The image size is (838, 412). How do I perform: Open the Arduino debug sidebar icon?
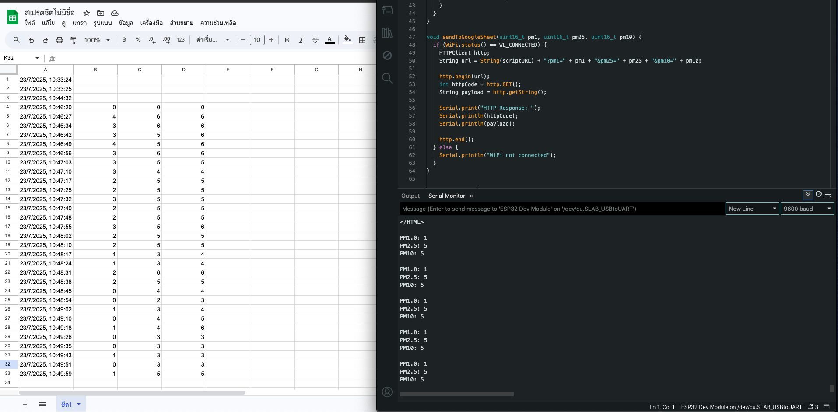point(387,56)
